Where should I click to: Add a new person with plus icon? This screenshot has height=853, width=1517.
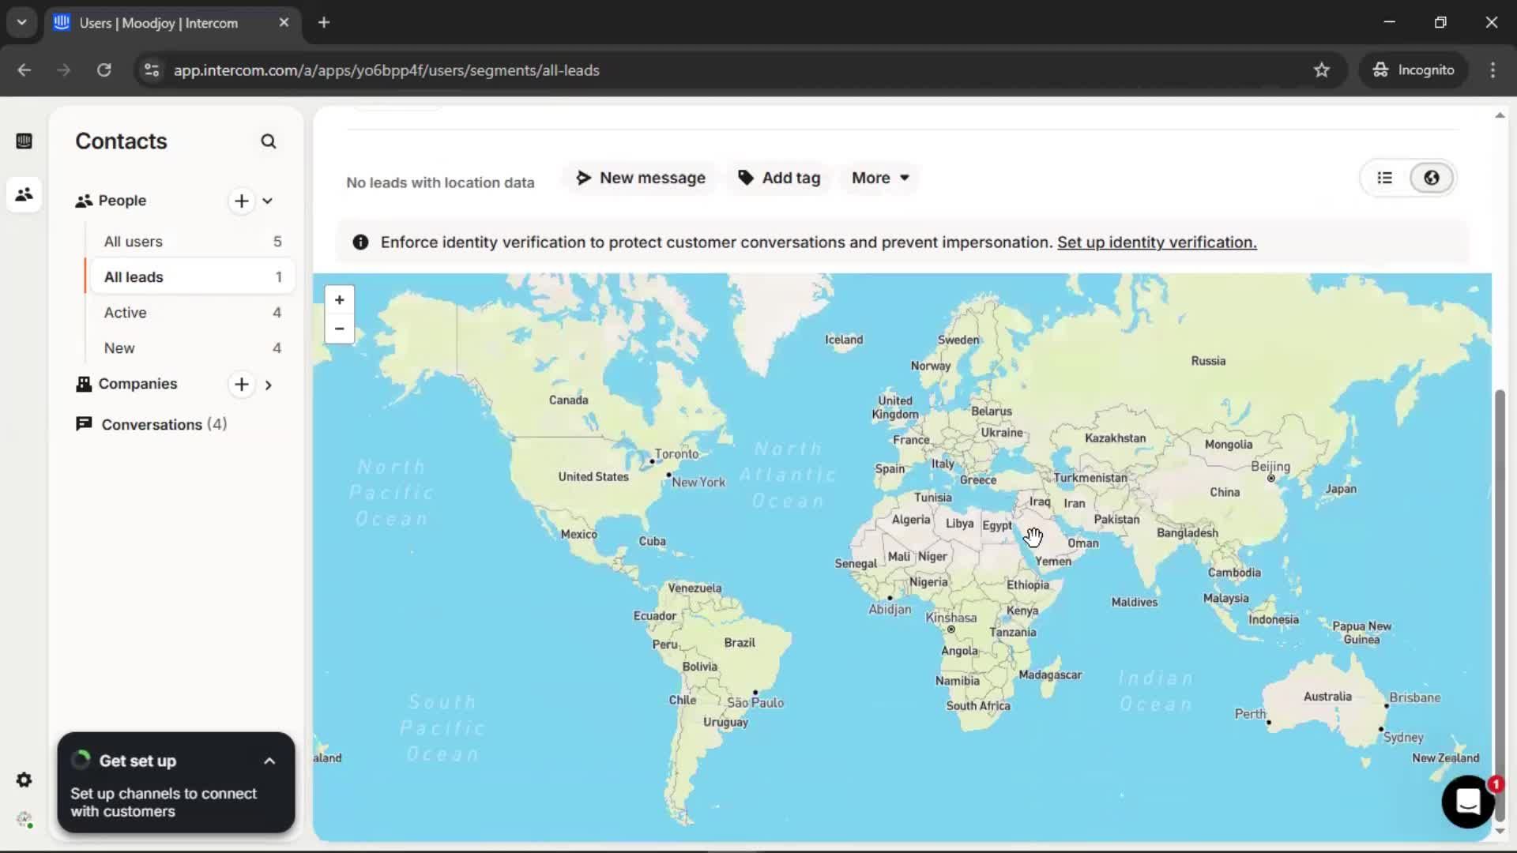[242, 201]
